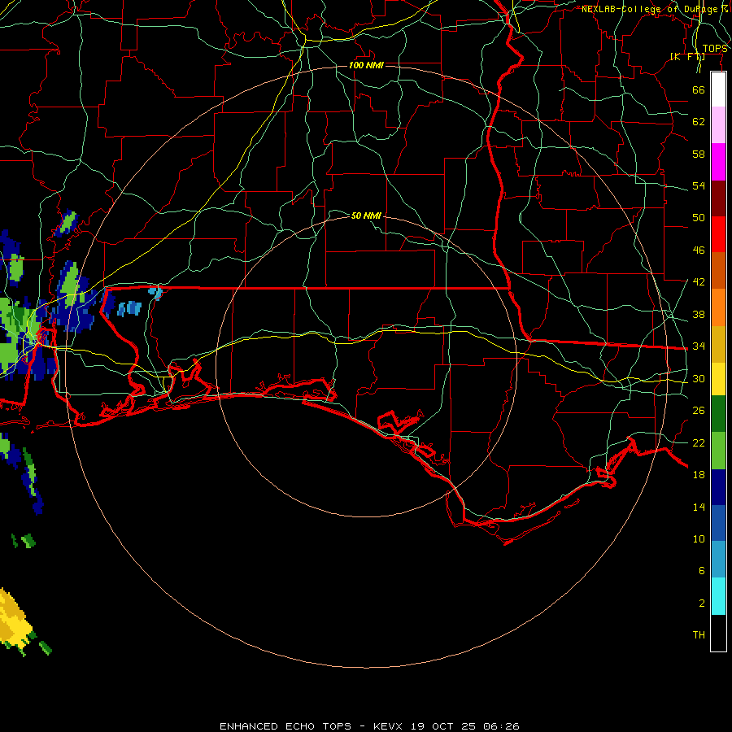
Task: Click the "TH" threshold legend label
Action: pos(699,635)
